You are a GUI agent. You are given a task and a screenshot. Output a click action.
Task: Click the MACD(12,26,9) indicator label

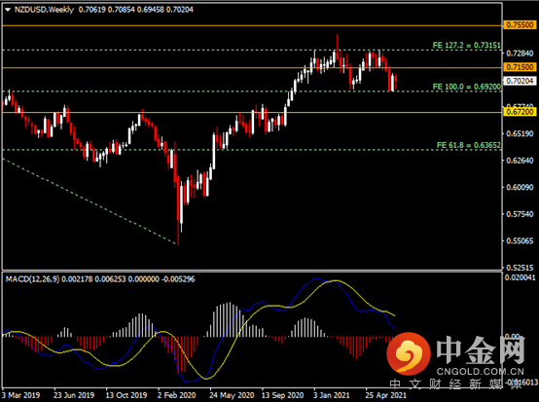(32, 279)
